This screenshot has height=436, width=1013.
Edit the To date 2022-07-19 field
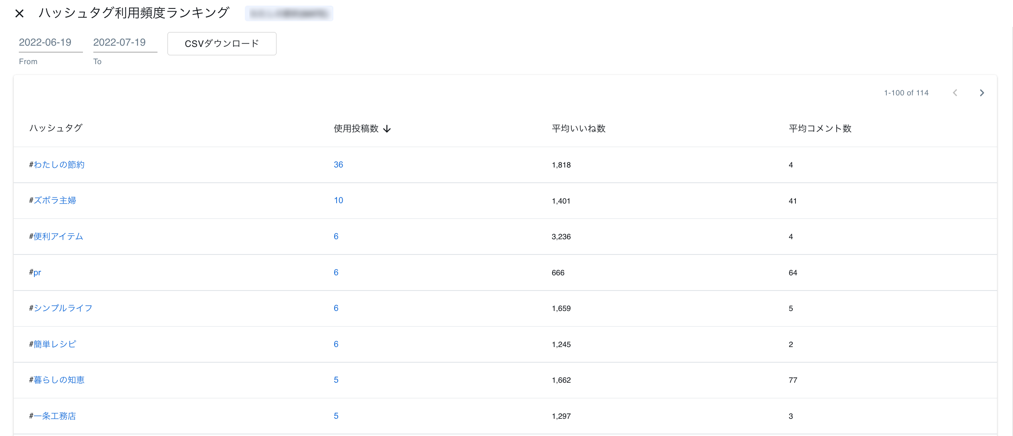click(125, 42)
